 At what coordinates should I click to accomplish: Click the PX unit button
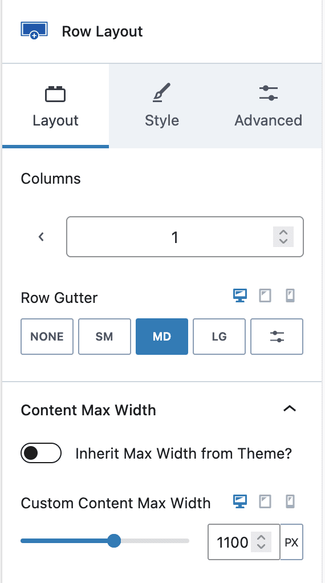pyautogui.click(x=291, y=542)
